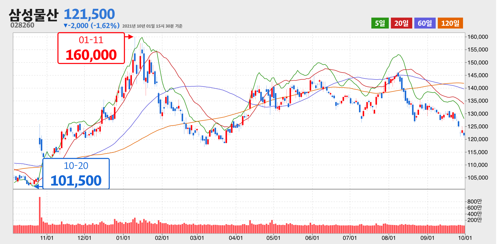
Task: Click the 01-11 high date annotation label
Action: 91,40
